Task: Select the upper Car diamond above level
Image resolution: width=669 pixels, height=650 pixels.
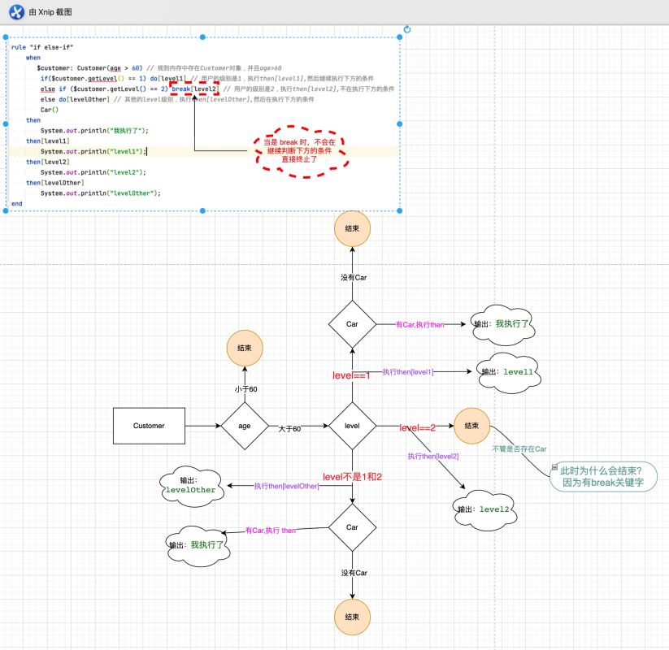Action: click(352, 324)
